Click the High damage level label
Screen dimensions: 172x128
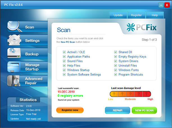(x=150, y=99)
